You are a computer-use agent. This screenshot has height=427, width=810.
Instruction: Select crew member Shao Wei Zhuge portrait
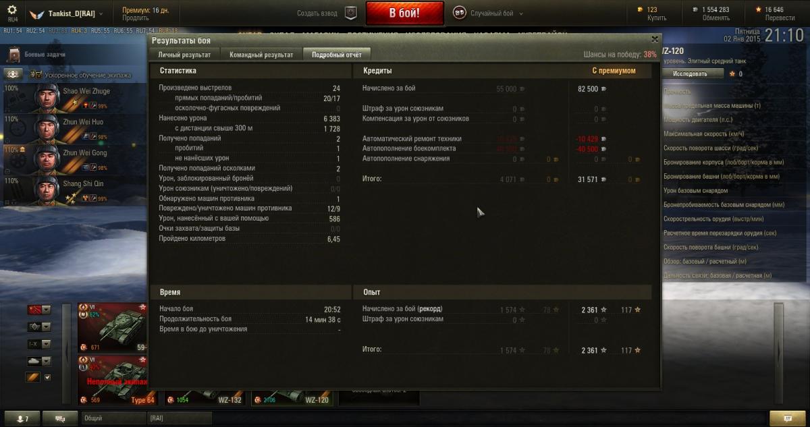click(47, 98)
